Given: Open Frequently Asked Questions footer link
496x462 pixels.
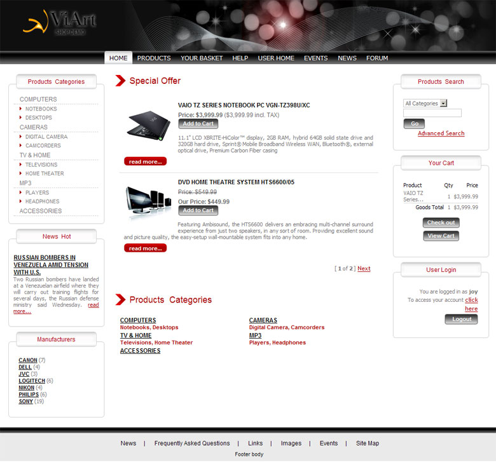Looking at the screenshot, I should click(x=192, y=444).
